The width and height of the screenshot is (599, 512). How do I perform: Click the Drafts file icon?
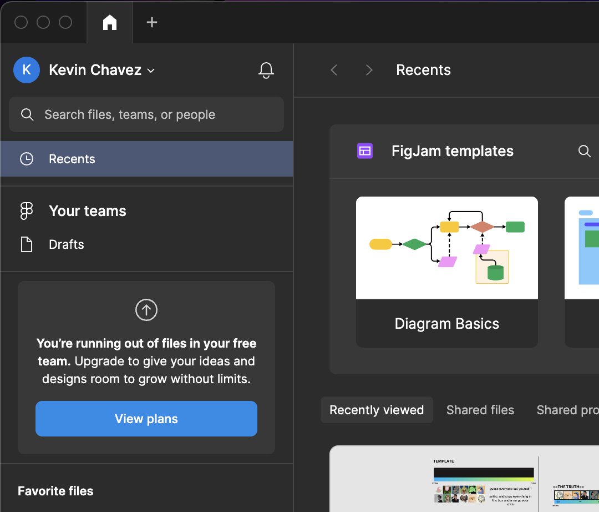coord(27,244)
